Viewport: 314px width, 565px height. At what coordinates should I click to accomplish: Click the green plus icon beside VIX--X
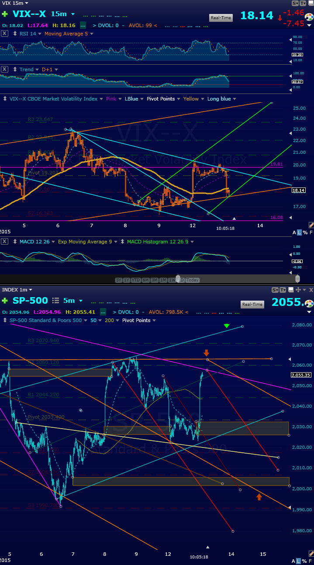coord(5,14)
